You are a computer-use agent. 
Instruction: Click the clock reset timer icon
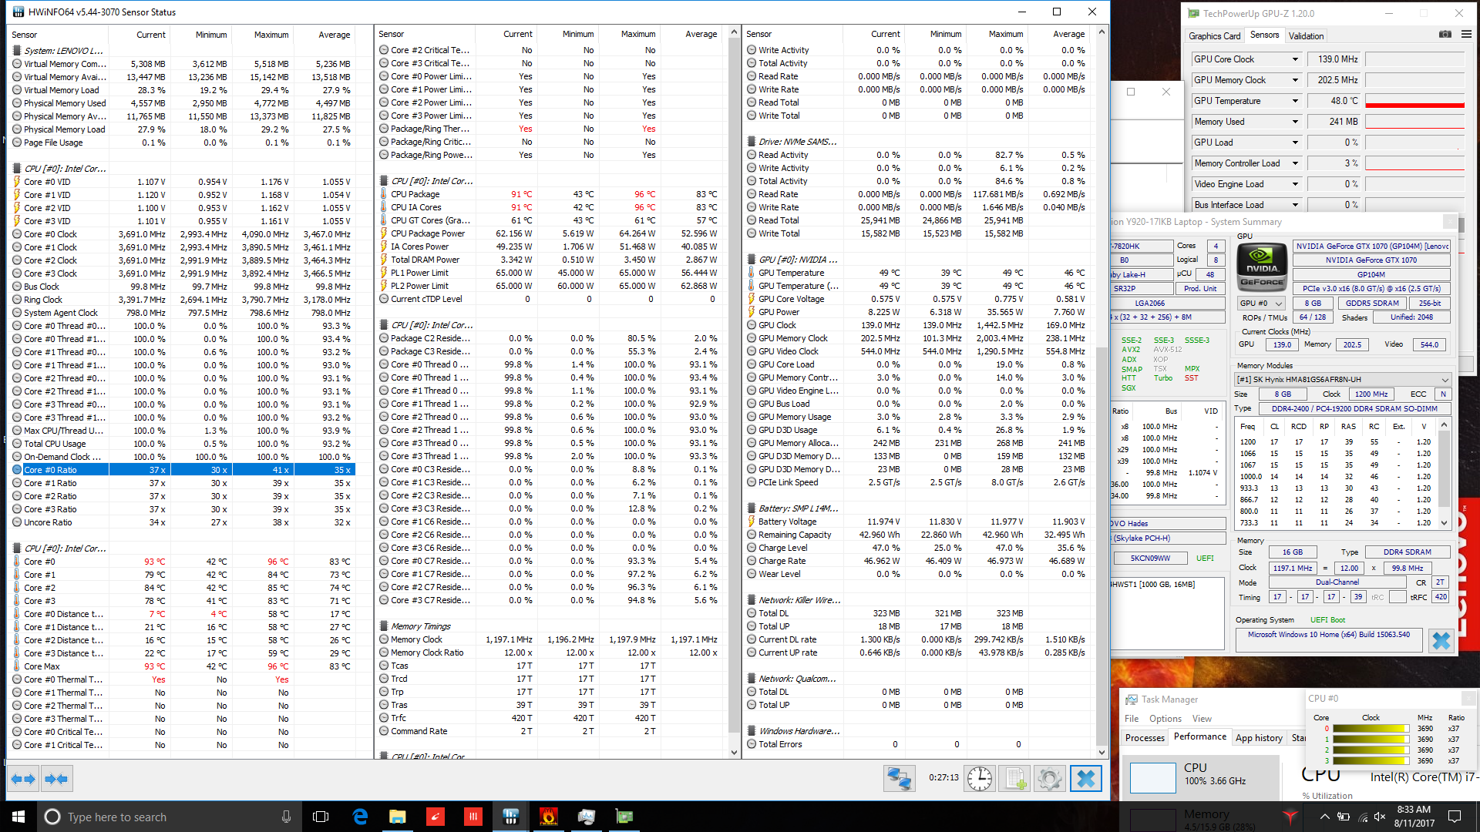980,779
